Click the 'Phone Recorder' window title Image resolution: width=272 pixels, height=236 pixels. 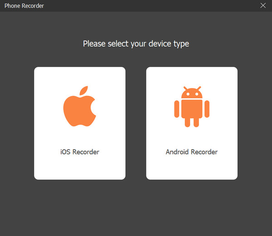tap(24, 6)
